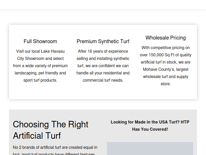Viewport: 206px width, 155px height.
Task: Click the 'wholesale turf and supply' text line
Action: click(x=166, y=76)
